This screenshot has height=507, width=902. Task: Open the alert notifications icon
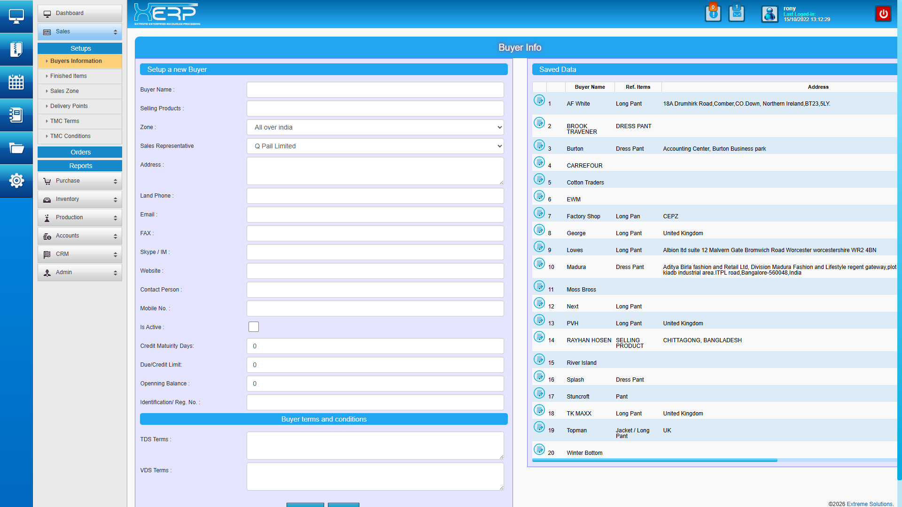[x=713, y=14]
